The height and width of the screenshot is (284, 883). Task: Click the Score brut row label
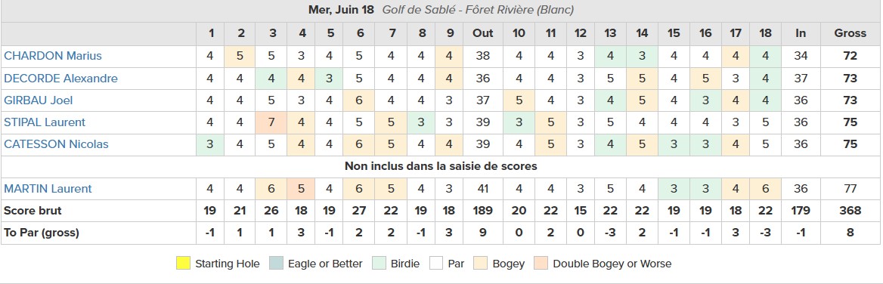click(x=33, y=211)
